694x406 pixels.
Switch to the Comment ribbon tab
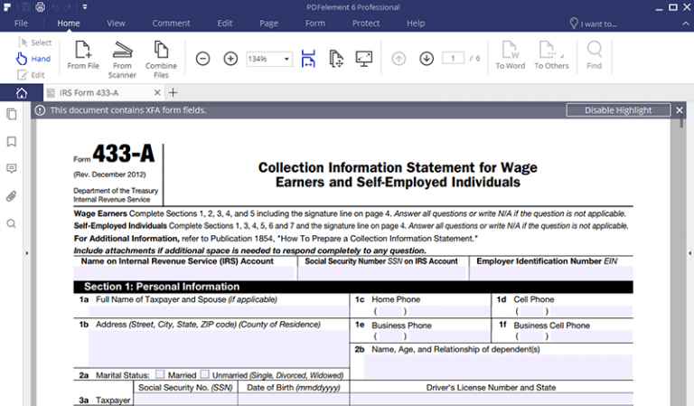point(171,23)
